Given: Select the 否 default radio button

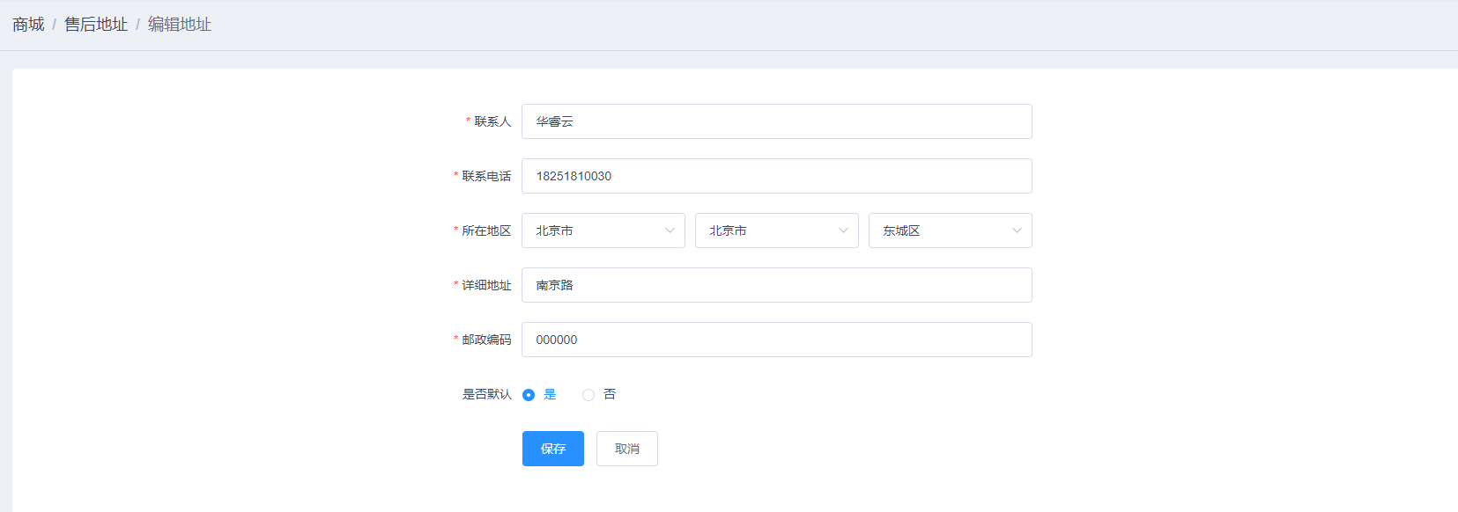Looking at the screenshot, I should click(588, 395).
